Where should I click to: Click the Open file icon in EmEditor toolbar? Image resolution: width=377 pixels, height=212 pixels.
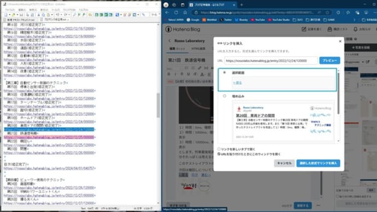14,15
